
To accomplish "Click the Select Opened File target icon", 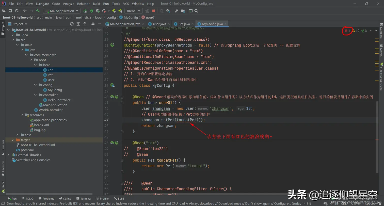I will pos(72,24).
